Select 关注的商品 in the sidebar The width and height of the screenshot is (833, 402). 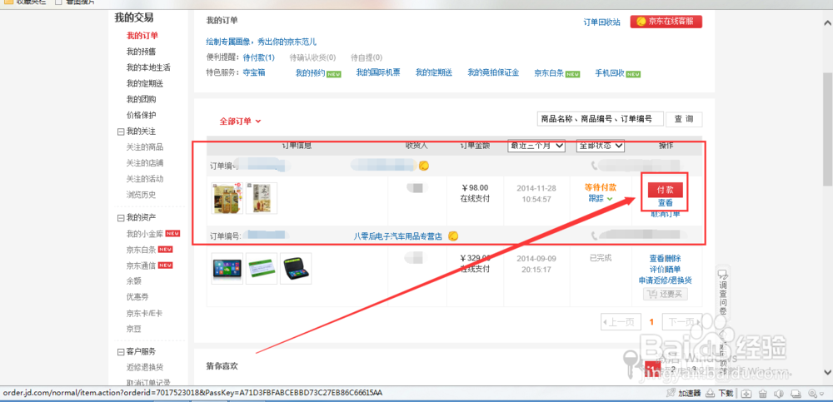coord(144,147)
